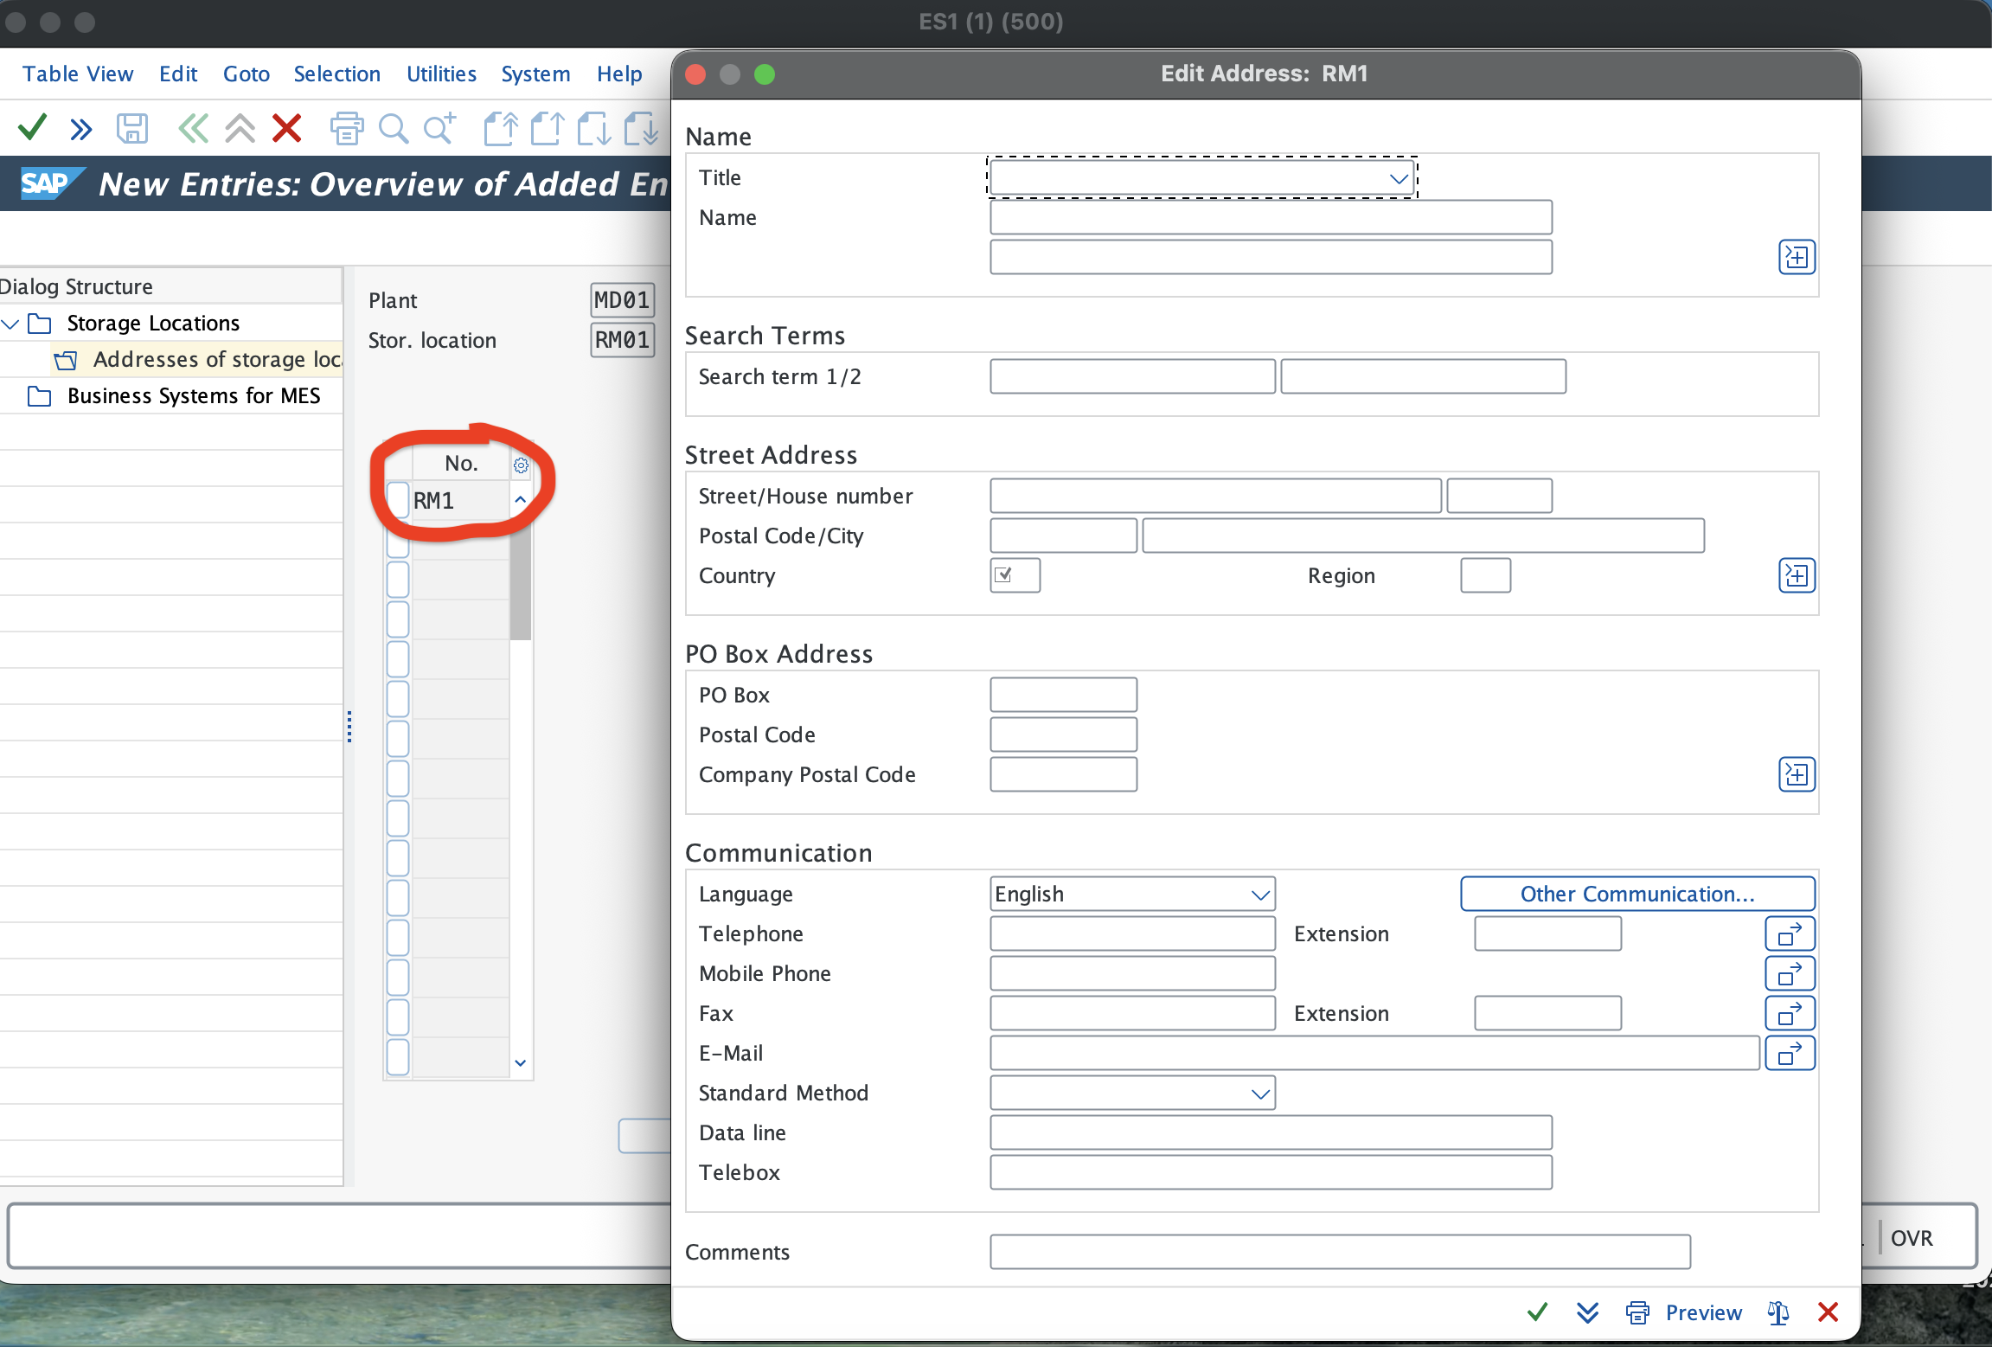Click the printer icon beside Preview
Image resolution: width=1992 pixels, height=1347 pixels.
point(1637,1312)
